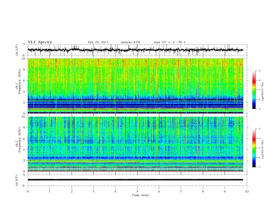Click the time axis tick label "10"
Image resolution: width=278 pixels, height=215 pixels.
point(247,191)
